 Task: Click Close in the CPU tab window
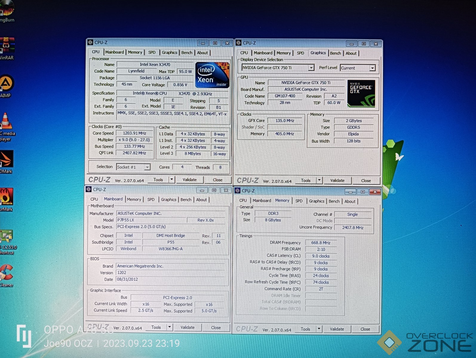[x=218, y=180]
